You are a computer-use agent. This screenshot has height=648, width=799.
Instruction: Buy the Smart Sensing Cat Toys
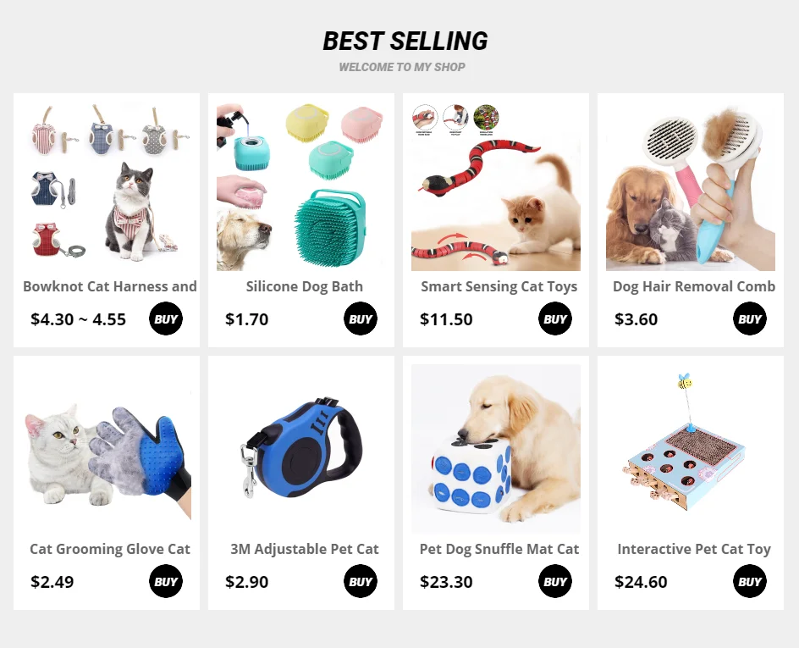coord(555,319)
